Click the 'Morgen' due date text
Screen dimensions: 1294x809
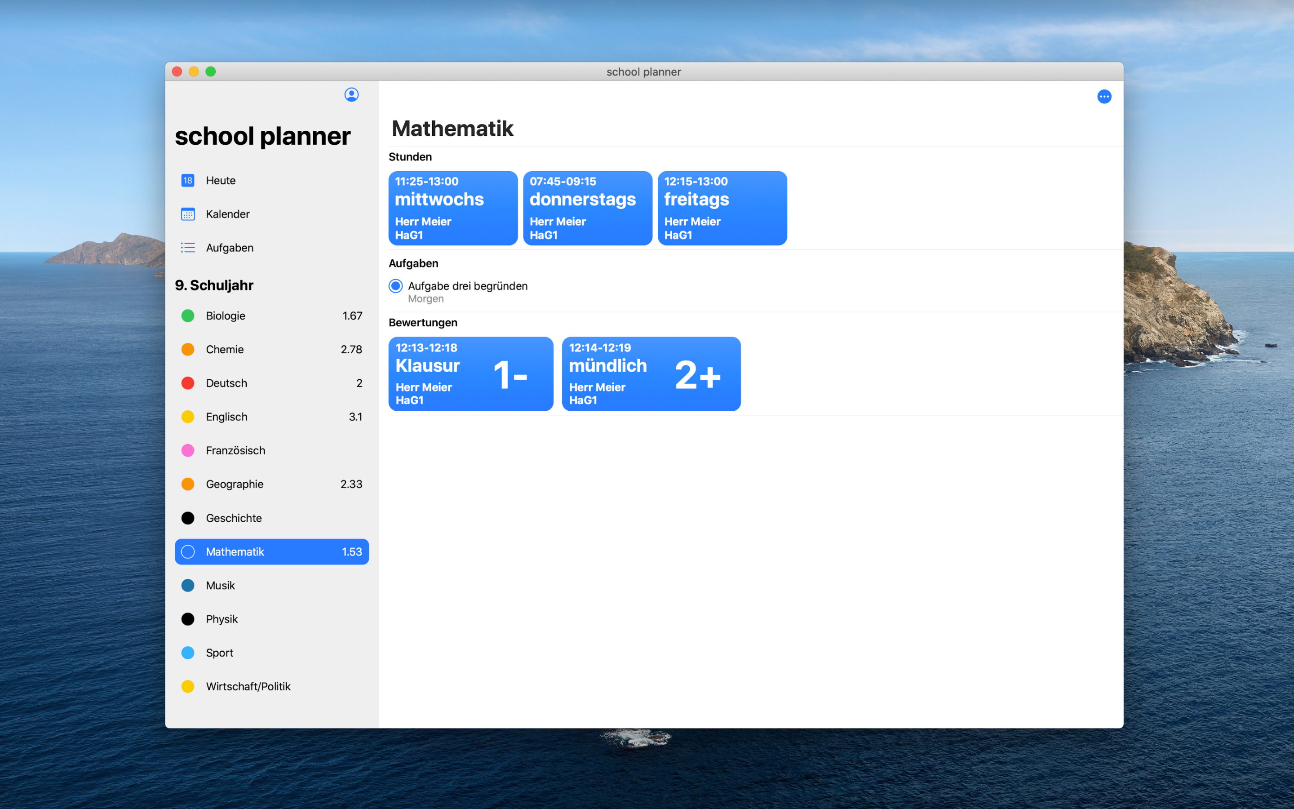pos(425,299)
